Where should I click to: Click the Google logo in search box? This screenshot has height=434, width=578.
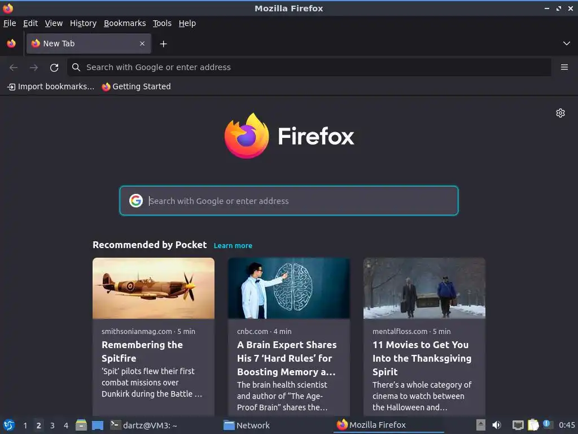click(136, 201)
